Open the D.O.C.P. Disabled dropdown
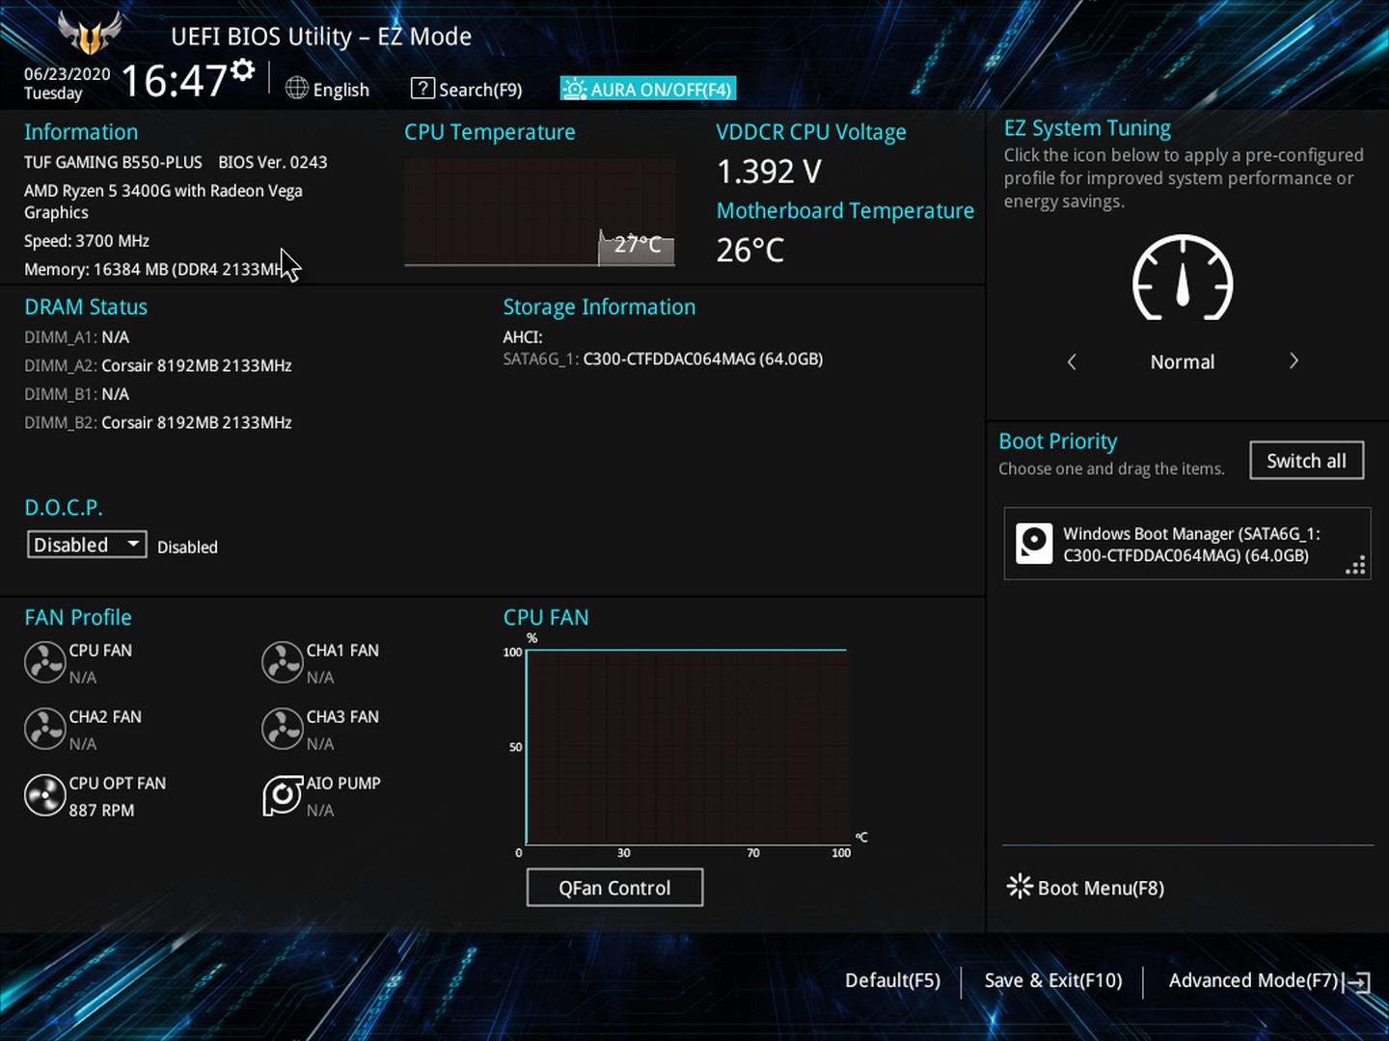 [87, 545]
